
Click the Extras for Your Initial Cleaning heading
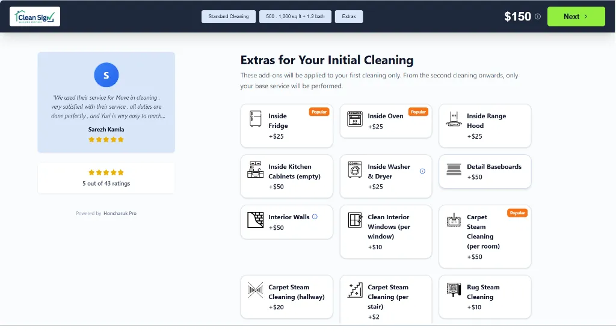tap(327, 60)
